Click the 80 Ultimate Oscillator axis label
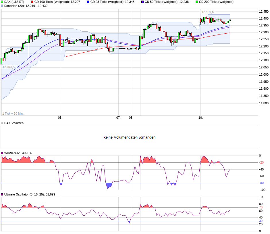Screen dimensions: 270x234 [x=261, y=204]
